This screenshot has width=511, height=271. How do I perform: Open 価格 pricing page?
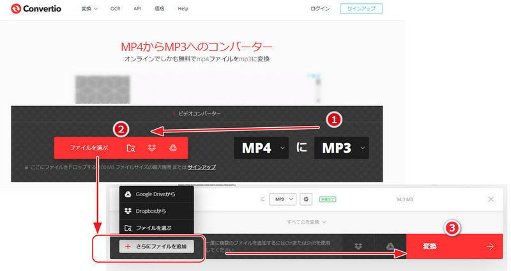coord(159,9)
